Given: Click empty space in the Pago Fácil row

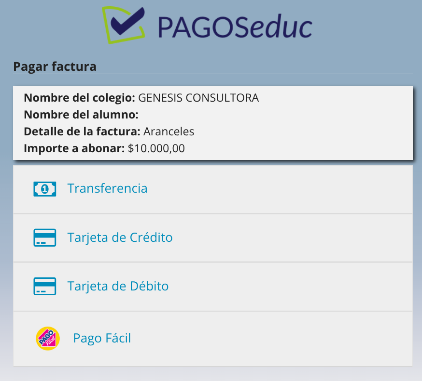Looking at the screenshot, I should coord(290,339).
